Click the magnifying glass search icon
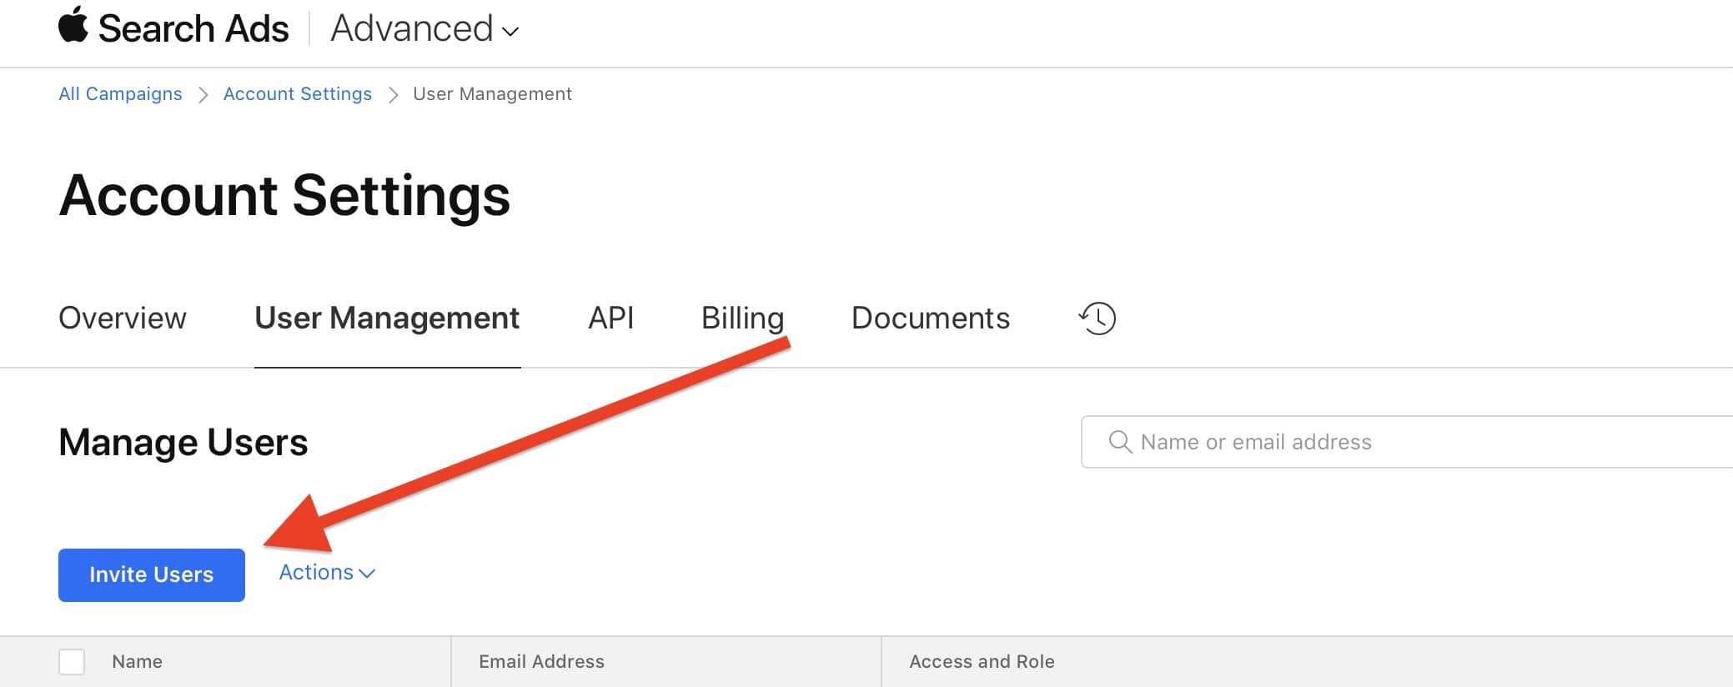This screenshot has width=1733, height=687. [1120, 442]
